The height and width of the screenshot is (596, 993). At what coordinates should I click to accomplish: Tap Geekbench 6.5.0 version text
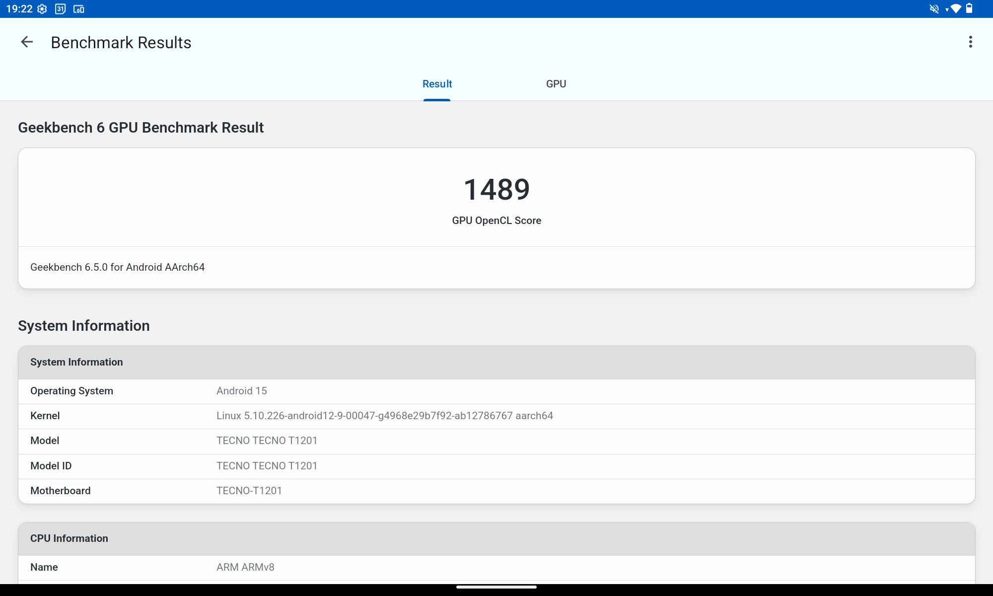point(118,267)
